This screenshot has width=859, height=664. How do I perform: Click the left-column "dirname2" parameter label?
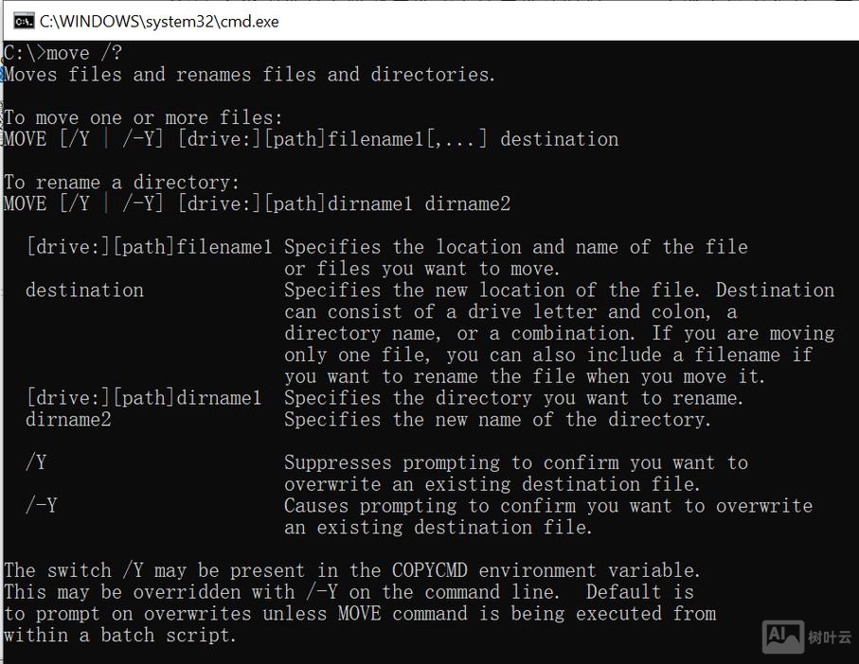coord(68,420)
